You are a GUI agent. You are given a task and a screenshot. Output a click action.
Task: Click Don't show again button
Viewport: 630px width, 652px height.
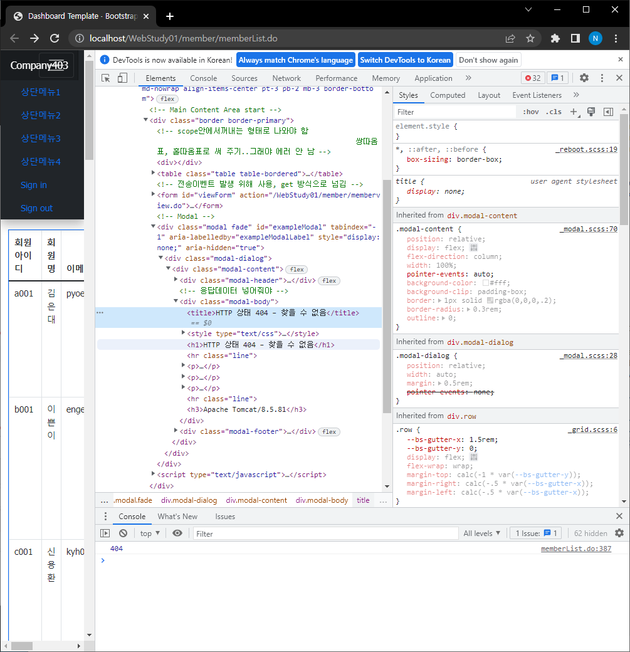[x=488, y=60]
